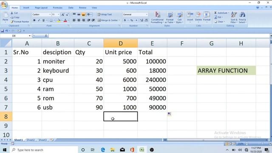
Task: Toggle Underline formatting
Action: pyautogui.click(x=43, y=20)
